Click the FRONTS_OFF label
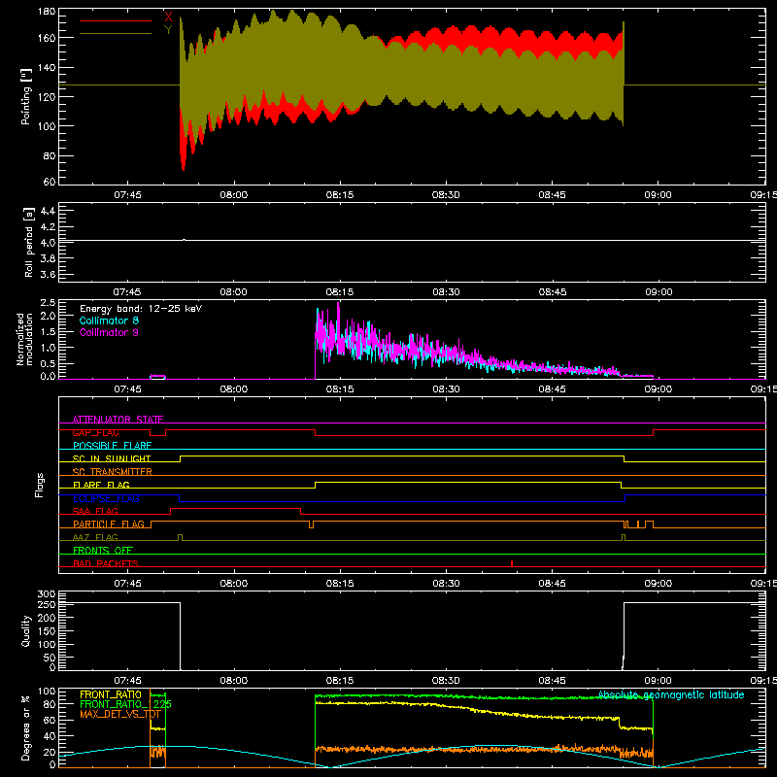Image resolution: width=777 pixels, height=777 pixels. point(103,550)
